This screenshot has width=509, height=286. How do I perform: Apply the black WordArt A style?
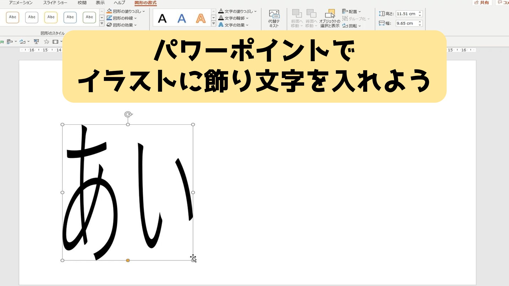click(162, 18)
